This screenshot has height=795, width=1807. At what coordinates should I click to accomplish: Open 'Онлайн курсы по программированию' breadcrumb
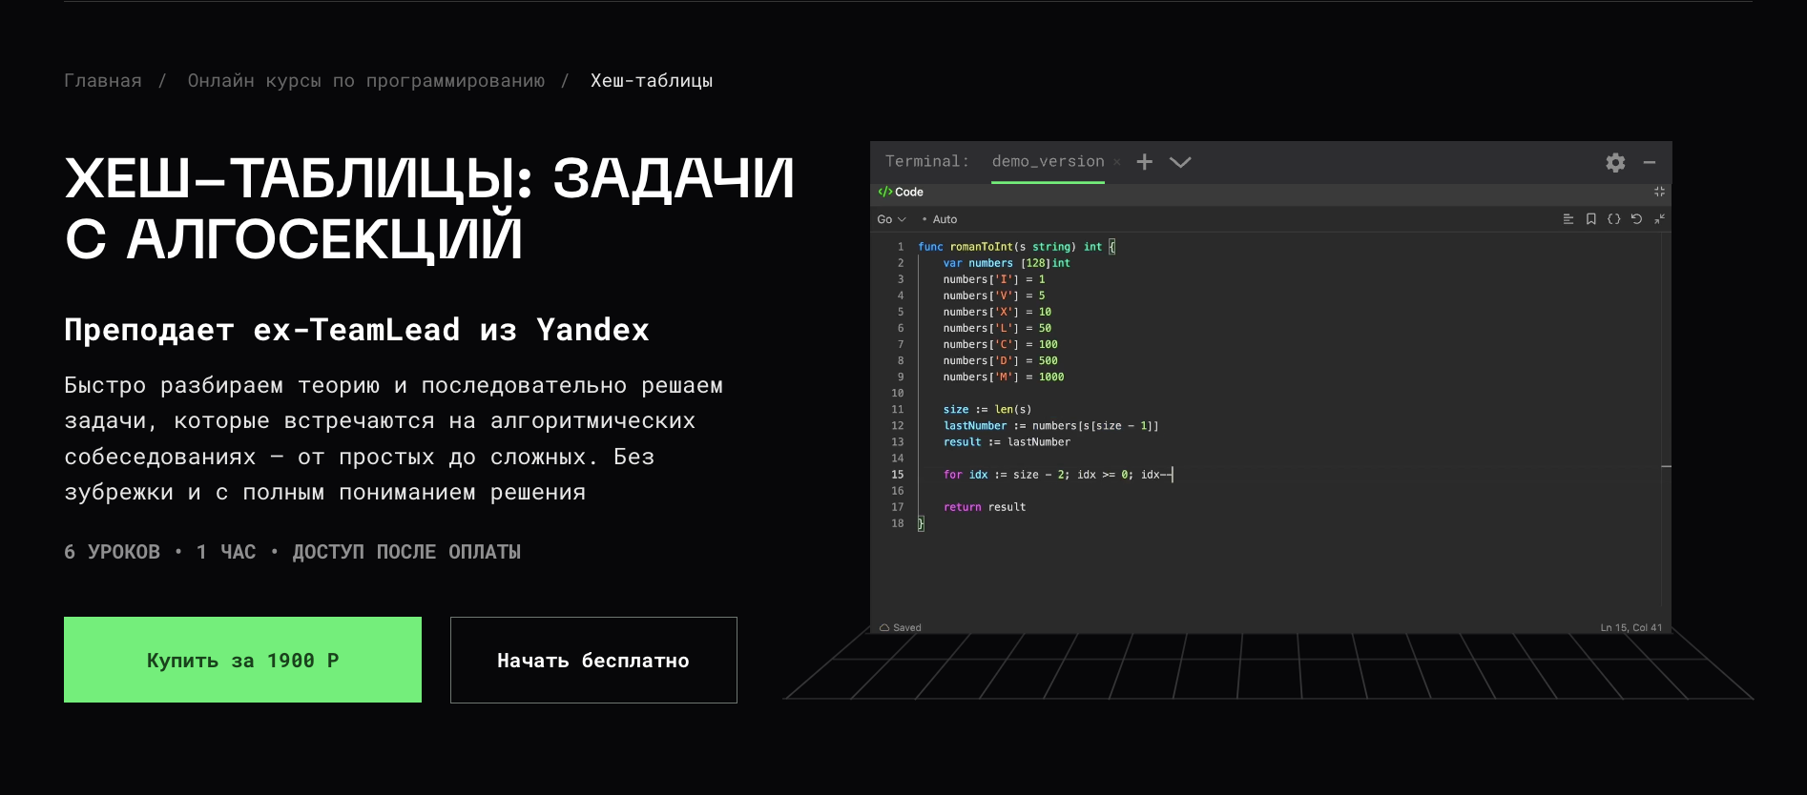365,81
